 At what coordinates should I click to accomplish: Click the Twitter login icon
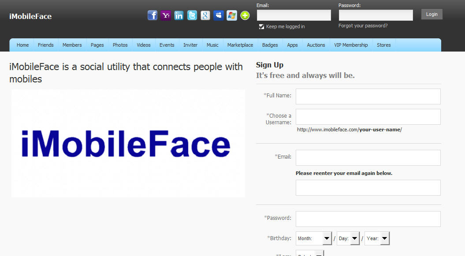click(x=192, y=15)
